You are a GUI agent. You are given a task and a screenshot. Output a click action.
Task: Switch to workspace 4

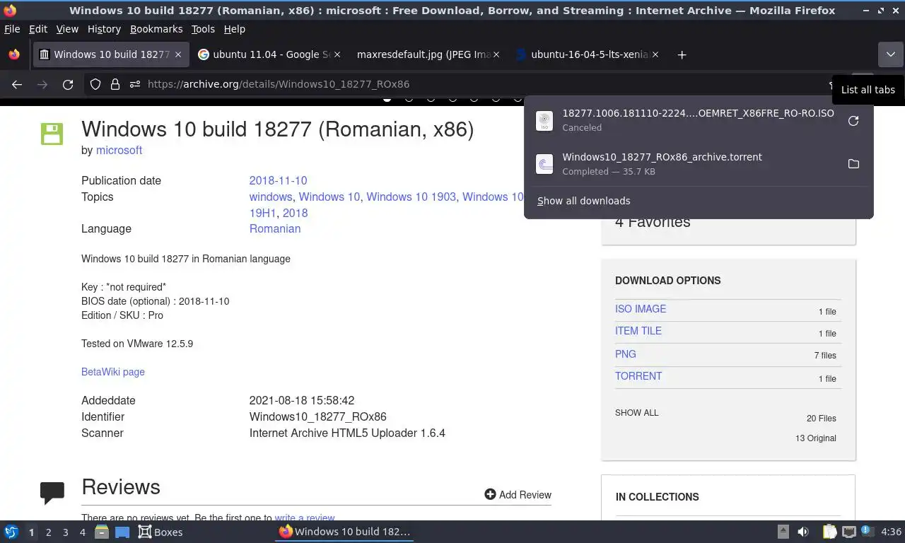click(x=82, y=532)
